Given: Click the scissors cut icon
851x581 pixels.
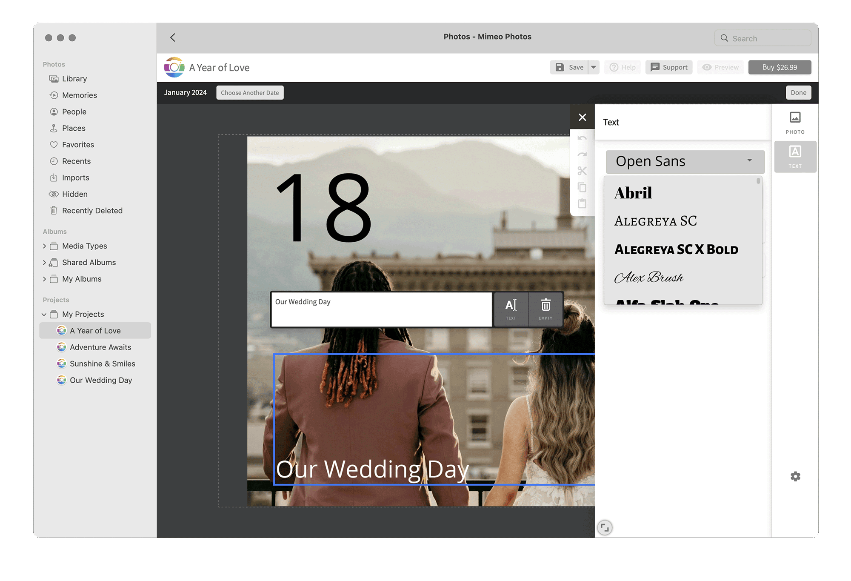Looking at the screenshot, I should 582,172.
